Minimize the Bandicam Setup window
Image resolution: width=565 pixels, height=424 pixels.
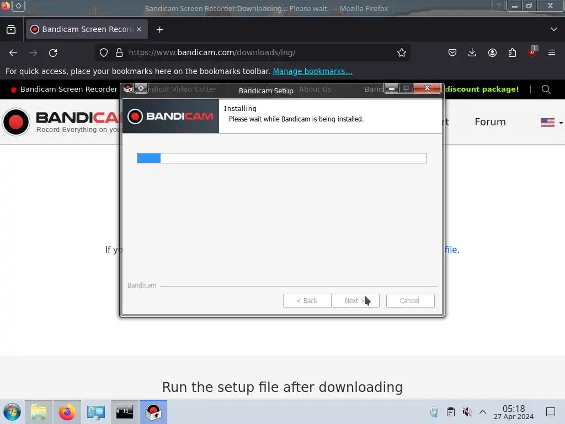tap(391, 88)
